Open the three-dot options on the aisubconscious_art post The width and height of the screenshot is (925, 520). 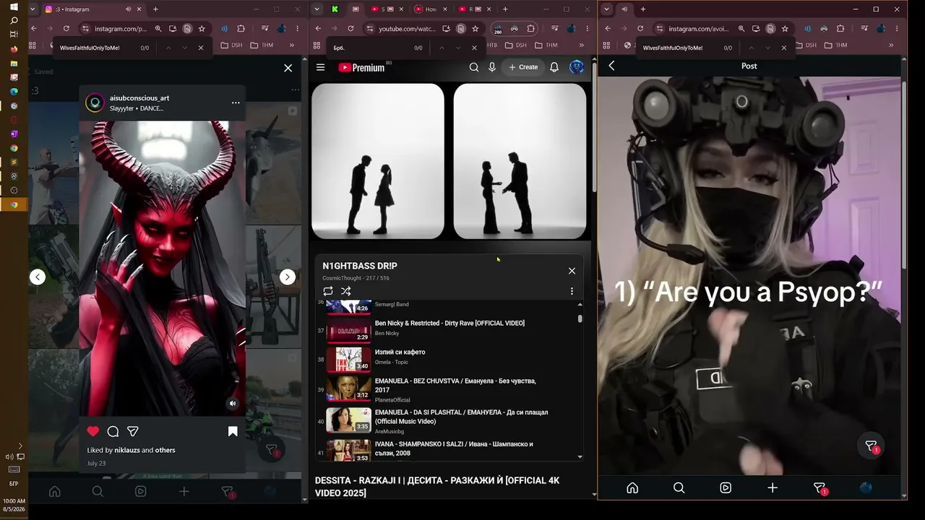[236, 103]
